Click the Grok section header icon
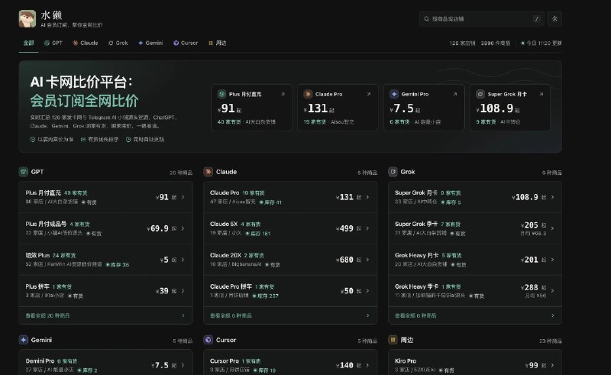The height and width of the screenshot is (375, 611). coord(393,172)
